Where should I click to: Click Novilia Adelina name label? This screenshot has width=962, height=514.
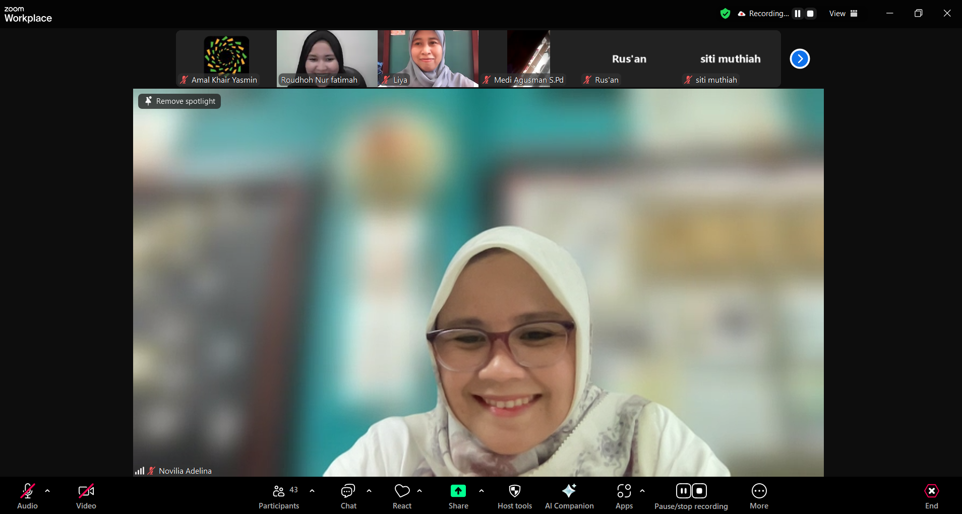(185, 471)
